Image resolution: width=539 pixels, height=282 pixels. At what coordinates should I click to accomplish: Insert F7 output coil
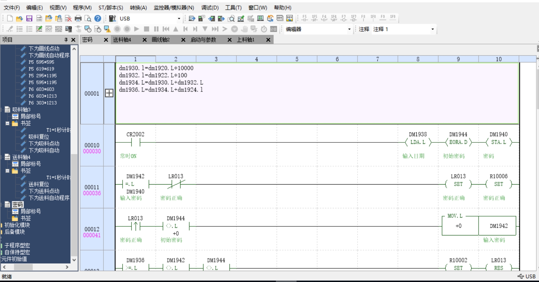tap(344, 18)
